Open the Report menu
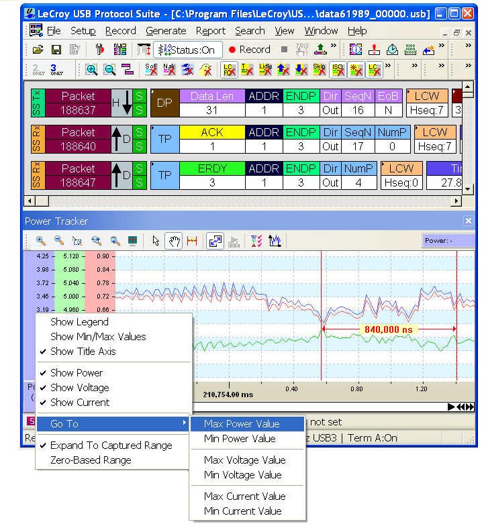The image size is (482, 524). (x=211, y=31)
